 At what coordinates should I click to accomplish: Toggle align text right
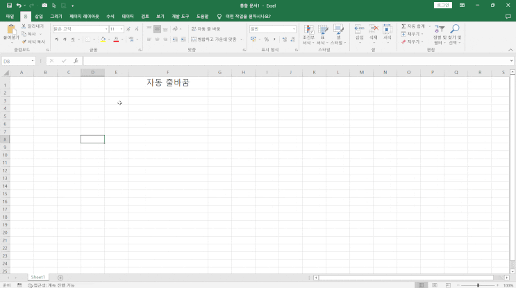coord(165,39)
